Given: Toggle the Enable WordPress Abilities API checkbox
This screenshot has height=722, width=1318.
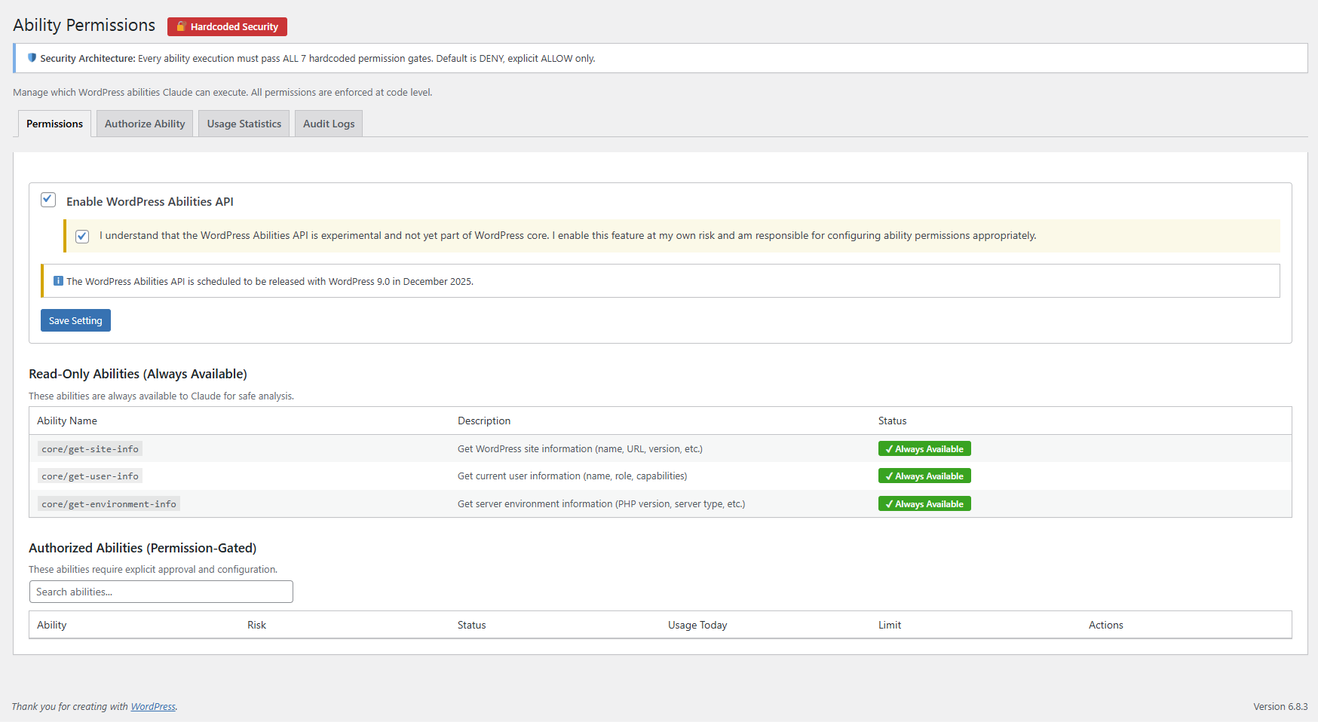Looking at the screenshot, I should click(x=48, y=200).
